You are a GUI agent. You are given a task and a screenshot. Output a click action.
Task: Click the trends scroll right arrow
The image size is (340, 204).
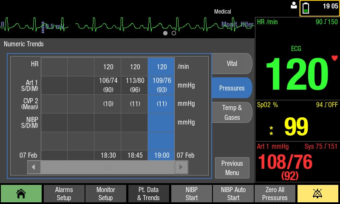tap(181, 167)
